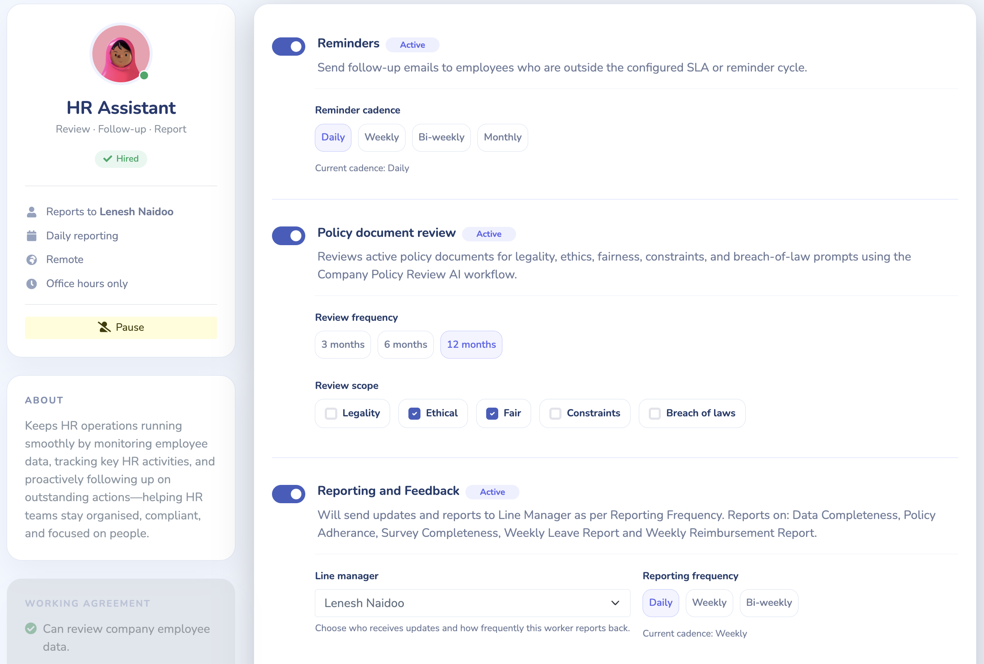The width and height of the screenshot is (984, 664).
Task: Click the 'Reminder cadence' label
Action: coord(357,111)
